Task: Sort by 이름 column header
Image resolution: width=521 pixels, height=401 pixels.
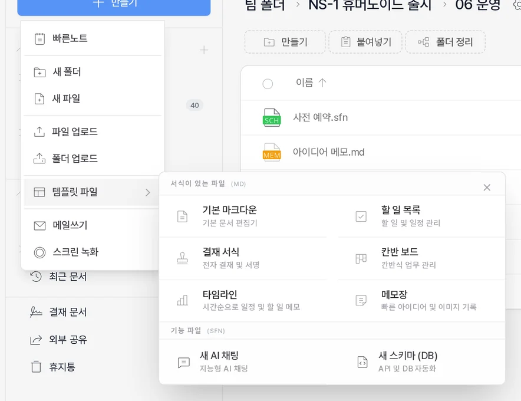Action: pyautogui.click(x=311, y=82)
